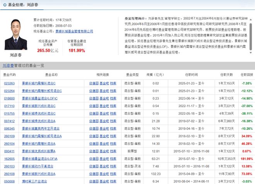
Task: Click the 任职起始日期 2008-07-03 text
Action: (53, 26)
